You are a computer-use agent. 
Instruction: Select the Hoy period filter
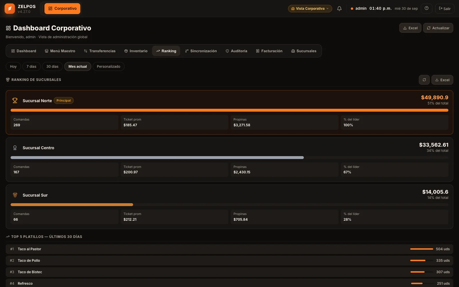[x=13, y=67]
